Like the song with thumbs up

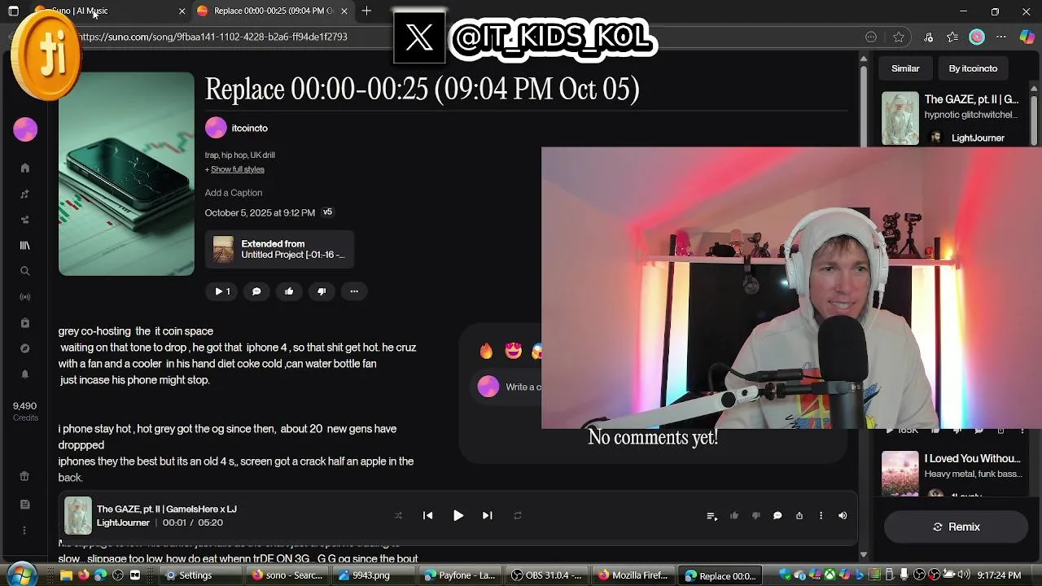coord(289,291)
